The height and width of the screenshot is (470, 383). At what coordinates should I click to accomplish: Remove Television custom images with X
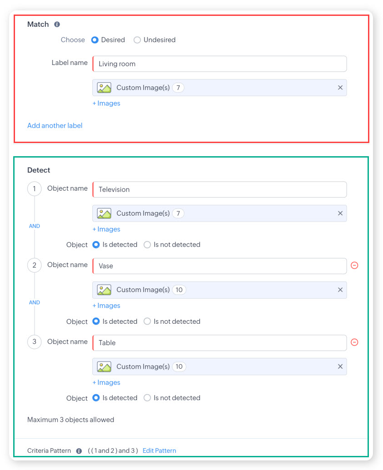coord(340,213)
